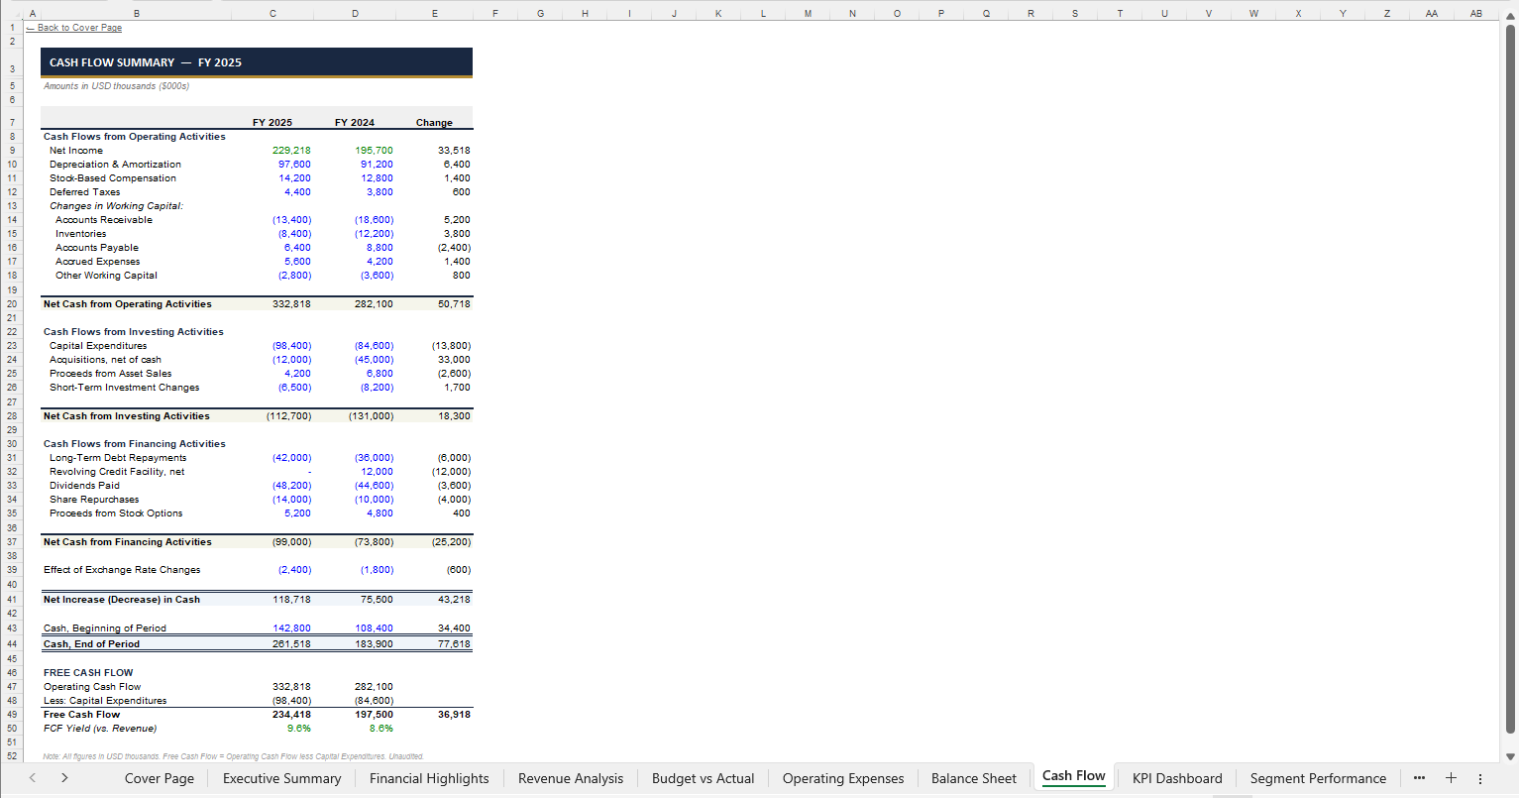
Task: Open the Budget vs Actual sheet
Action: [703, 778]
